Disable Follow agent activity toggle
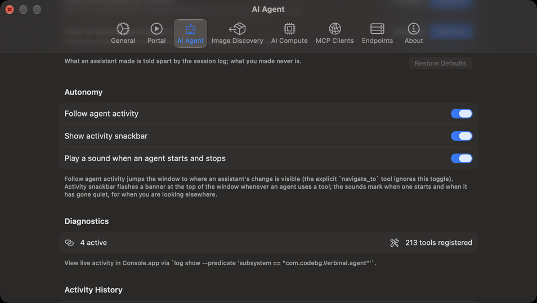Viewport: 537px width, 303px height. [x=462, y=113]
